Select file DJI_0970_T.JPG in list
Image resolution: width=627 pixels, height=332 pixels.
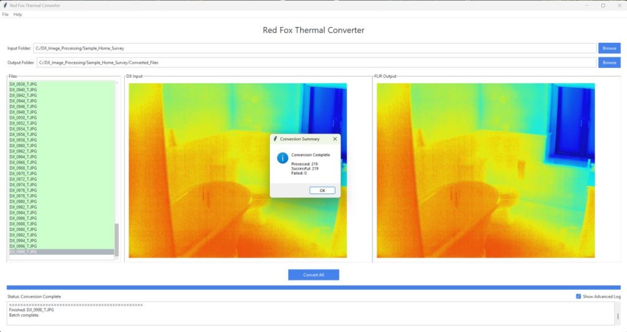click(61, 173)
